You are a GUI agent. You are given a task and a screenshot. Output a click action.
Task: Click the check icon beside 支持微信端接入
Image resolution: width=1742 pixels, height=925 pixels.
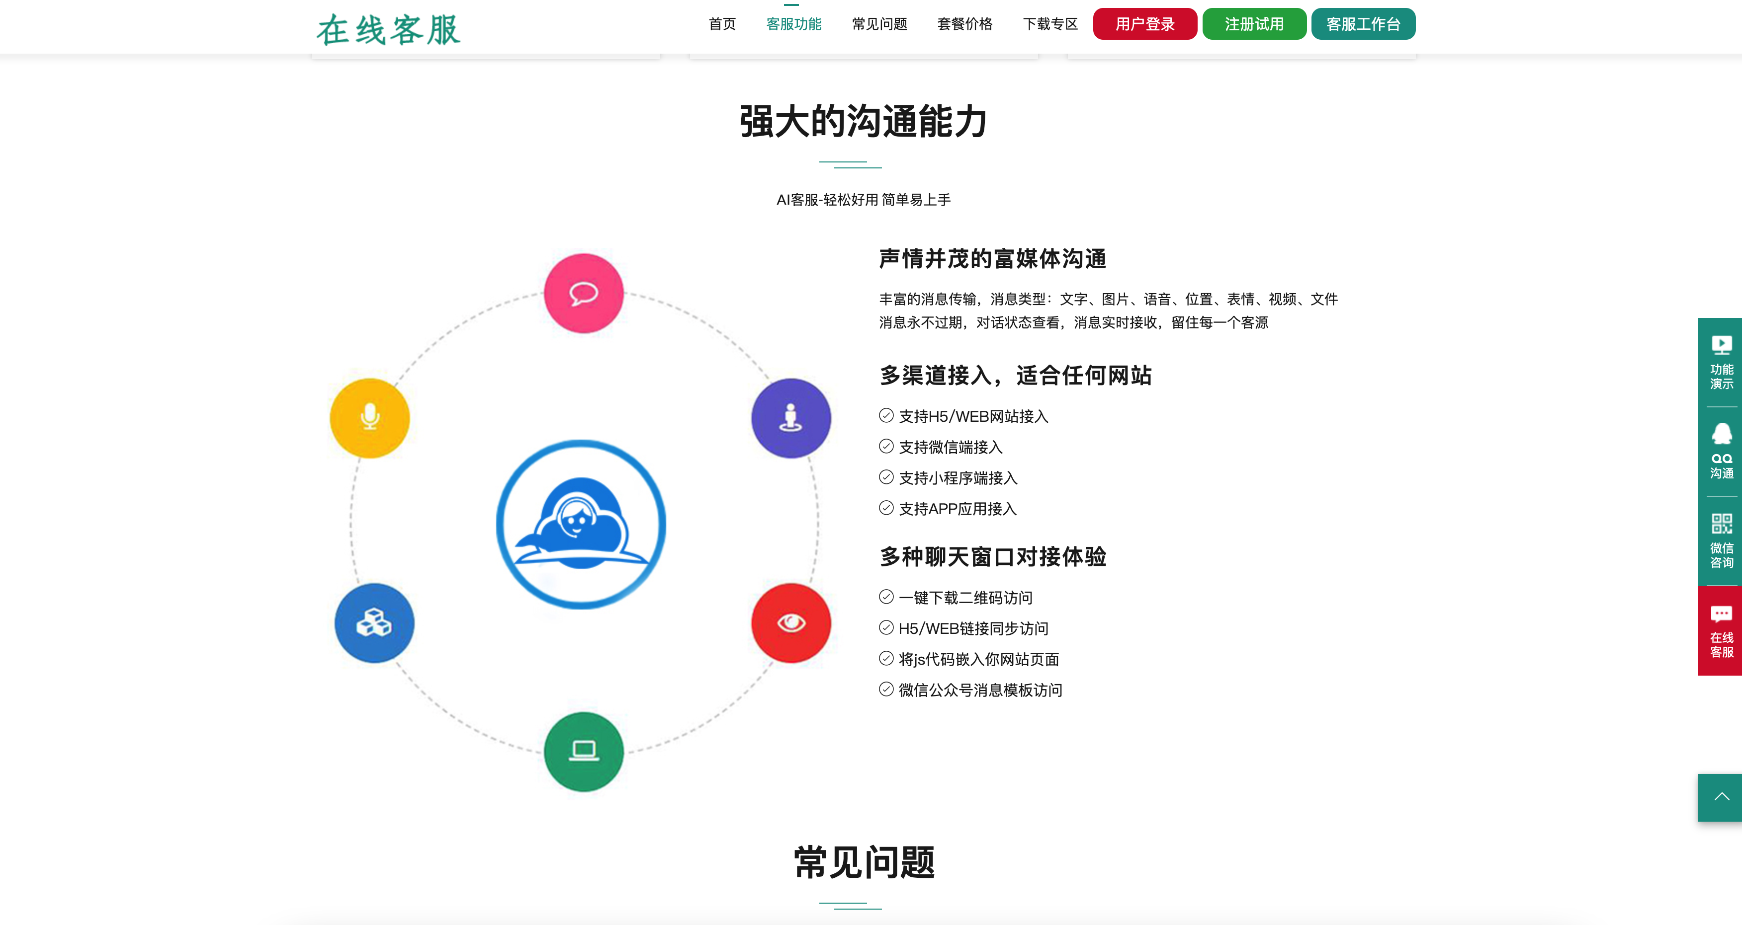tap(886, 446)
